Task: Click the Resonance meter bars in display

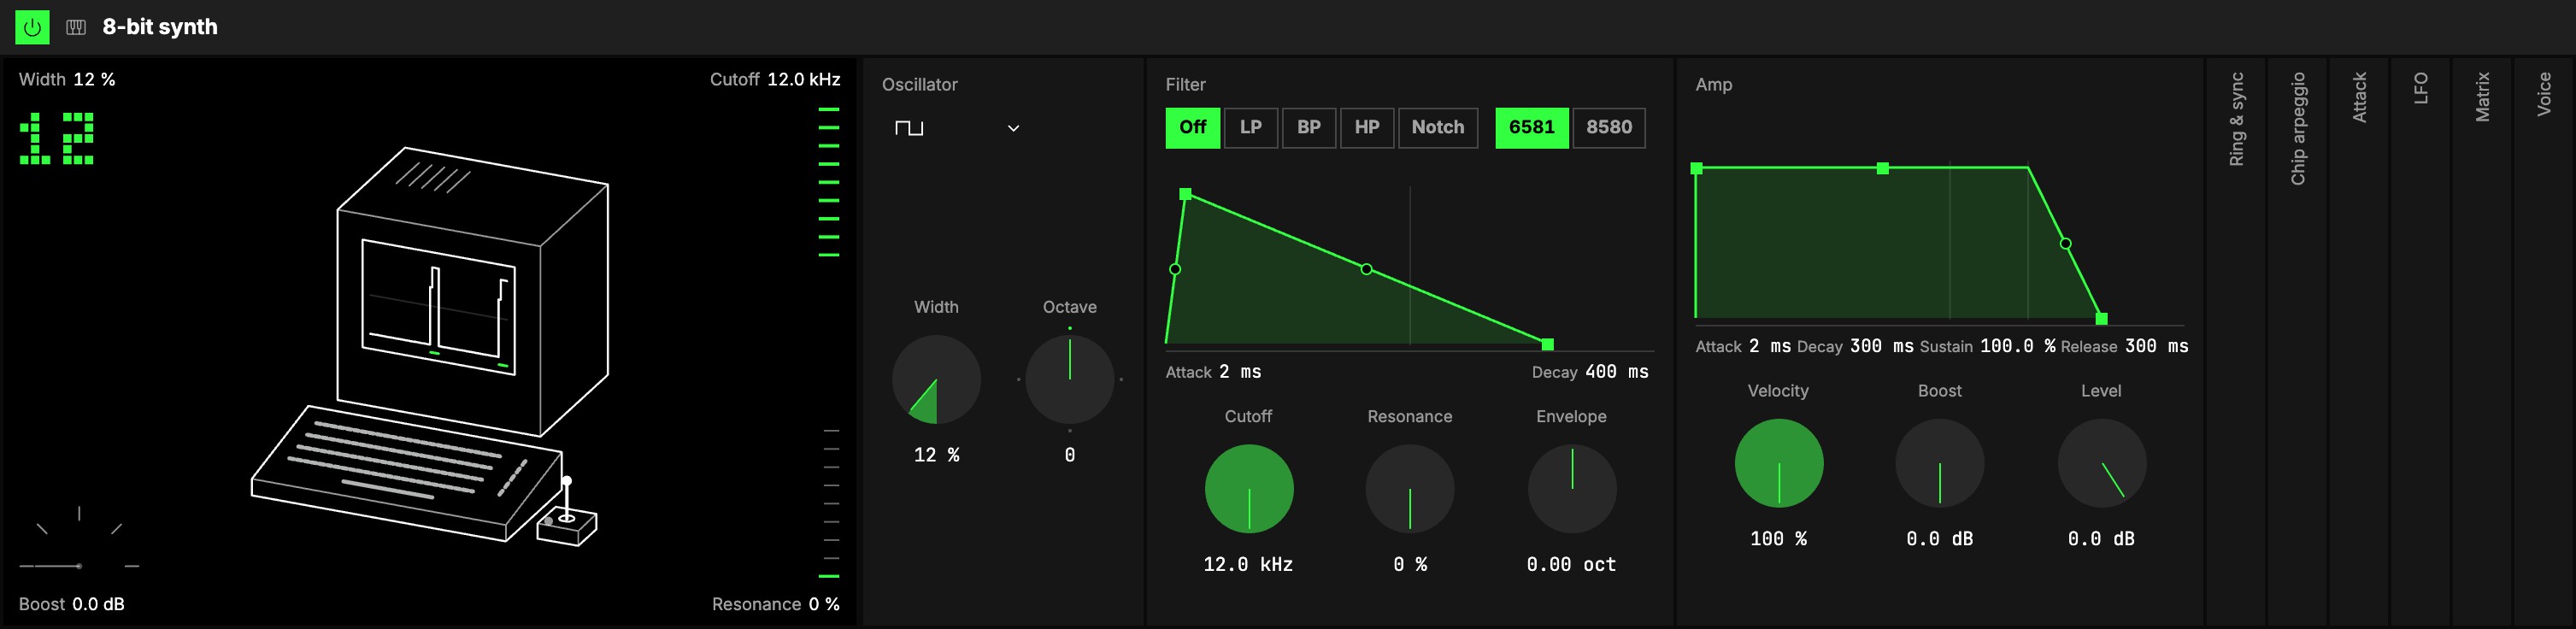Action: (x=830, y=503)
